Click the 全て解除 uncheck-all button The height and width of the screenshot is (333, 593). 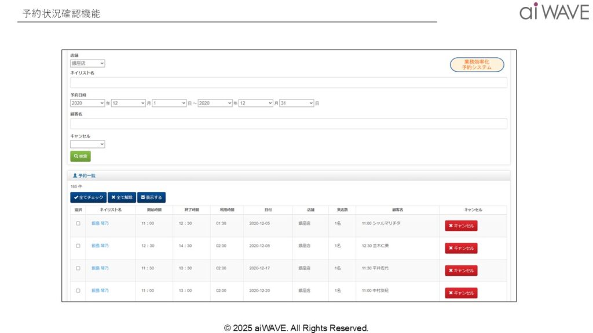coord(122,197)
